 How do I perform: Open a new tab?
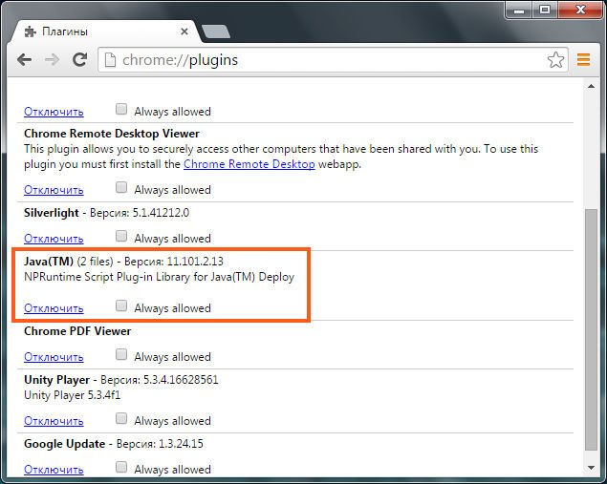tap(216, 32)
